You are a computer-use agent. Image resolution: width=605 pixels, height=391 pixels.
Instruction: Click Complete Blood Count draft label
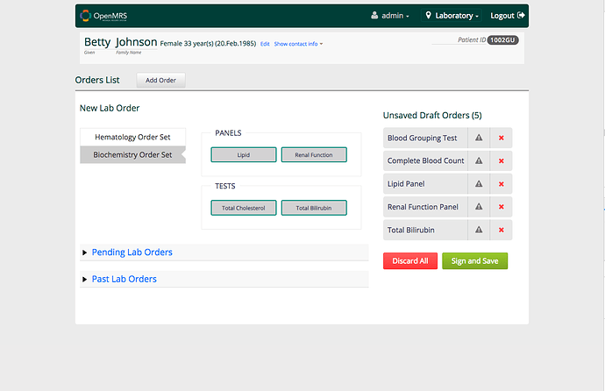[x=425, y=160]
